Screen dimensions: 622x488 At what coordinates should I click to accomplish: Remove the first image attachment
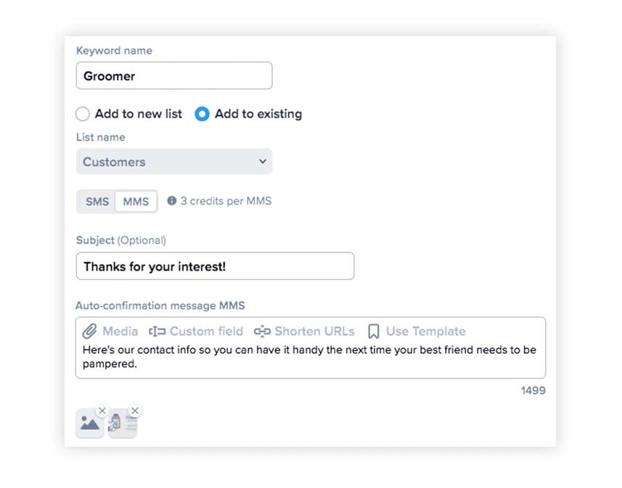(102, 410)
